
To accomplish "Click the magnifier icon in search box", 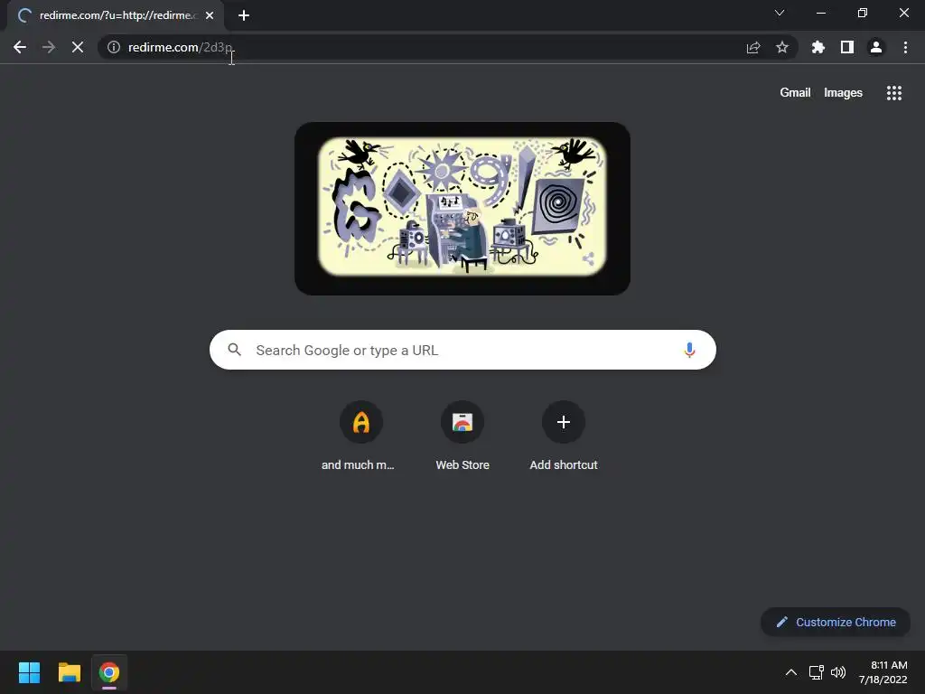I will (x=234, y=350).
